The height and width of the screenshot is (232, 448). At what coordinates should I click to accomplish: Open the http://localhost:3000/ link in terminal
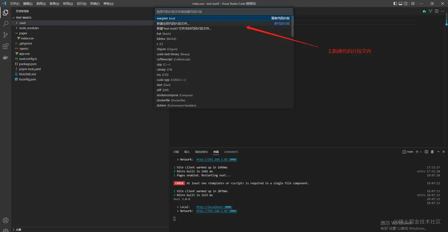click(214, 207)
